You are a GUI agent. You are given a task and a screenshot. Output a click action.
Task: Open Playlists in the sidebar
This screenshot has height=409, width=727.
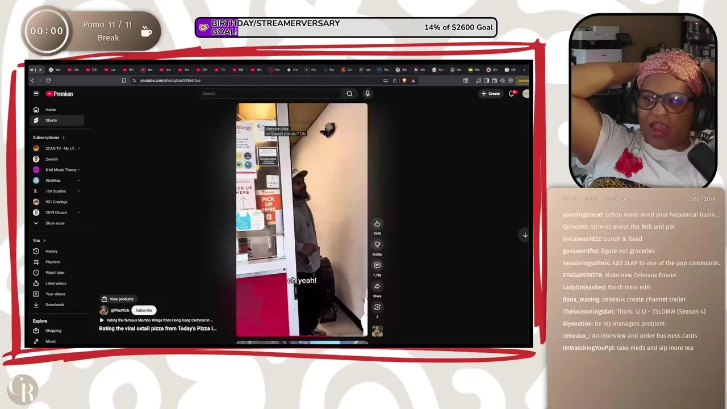coord(58,262)
